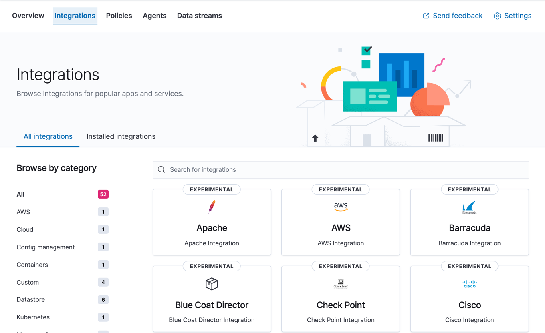Switch to the Data streams tab

pyautogui.click(x=199, y=16)
